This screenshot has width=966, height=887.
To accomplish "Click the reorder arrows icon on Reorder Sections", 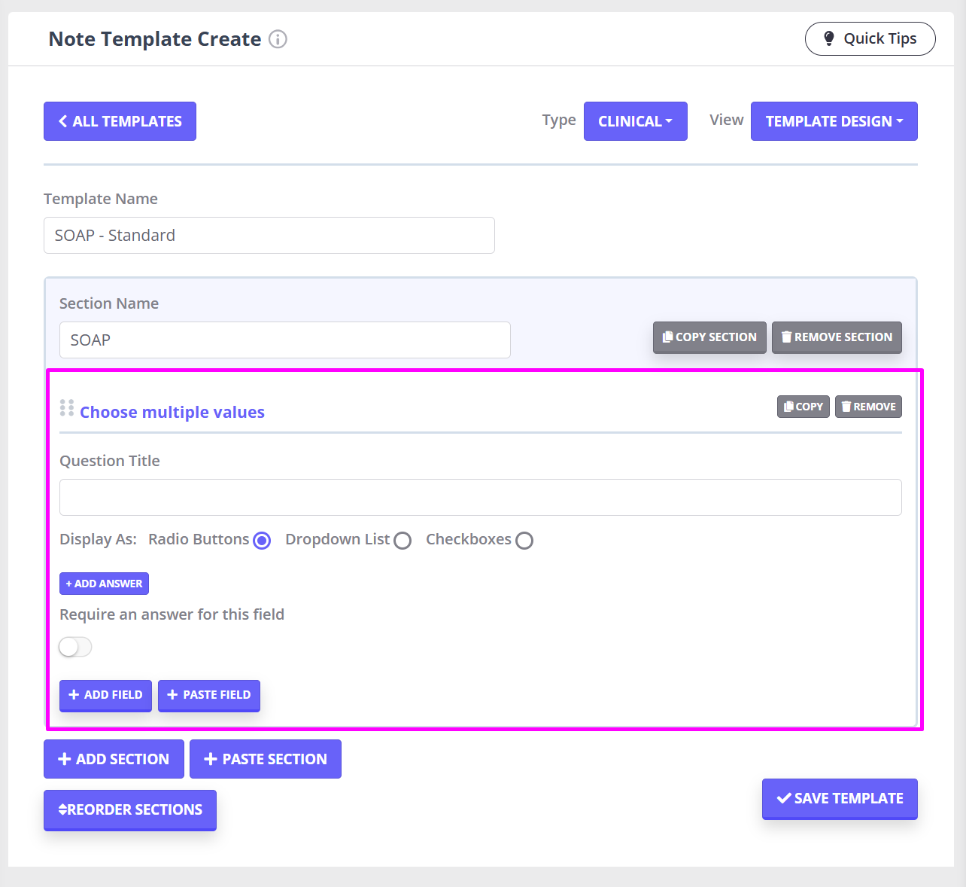I will pos(63,809).
